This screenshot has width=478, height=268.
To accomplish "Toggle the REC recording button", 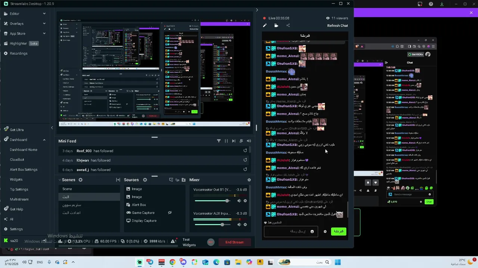I will tap(211, 242).
